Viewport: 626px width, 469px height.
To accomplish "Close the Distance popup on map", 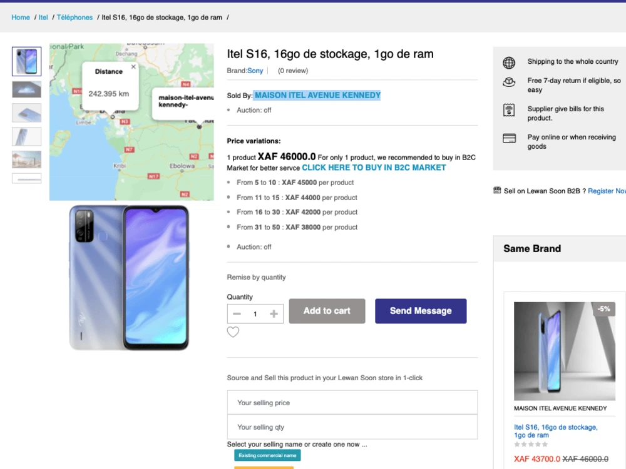I will tap(133, 67).
